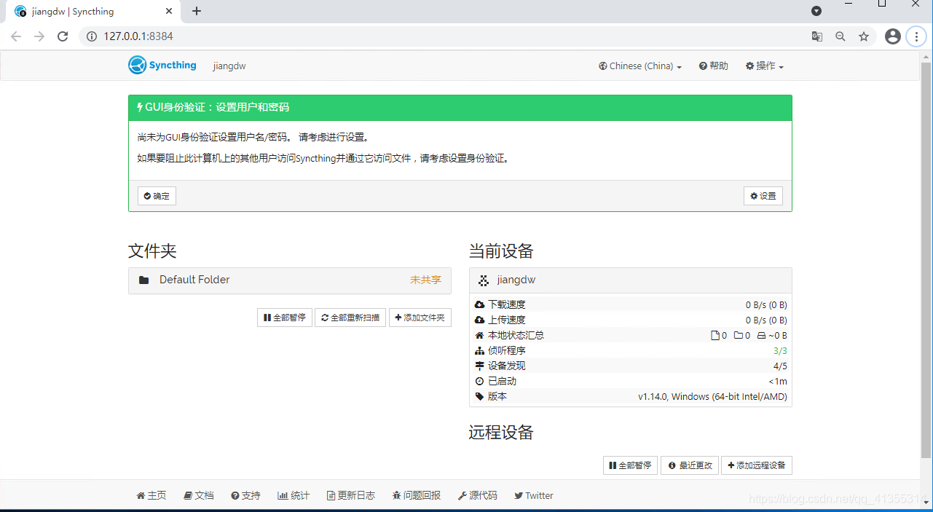Open the 帮助 help link
Screen dimensions: 933x512
713,66
